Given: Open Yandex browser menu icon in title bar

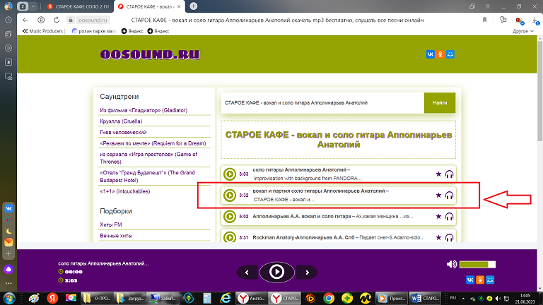Looking at the screenshot, I should click(488, 6).
